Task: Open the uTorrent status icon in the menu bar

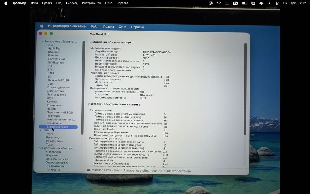Action: [x=211, y=3]
